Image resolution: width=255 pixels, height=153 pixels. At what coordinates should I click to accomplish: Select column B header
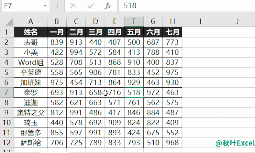point(57,22)
